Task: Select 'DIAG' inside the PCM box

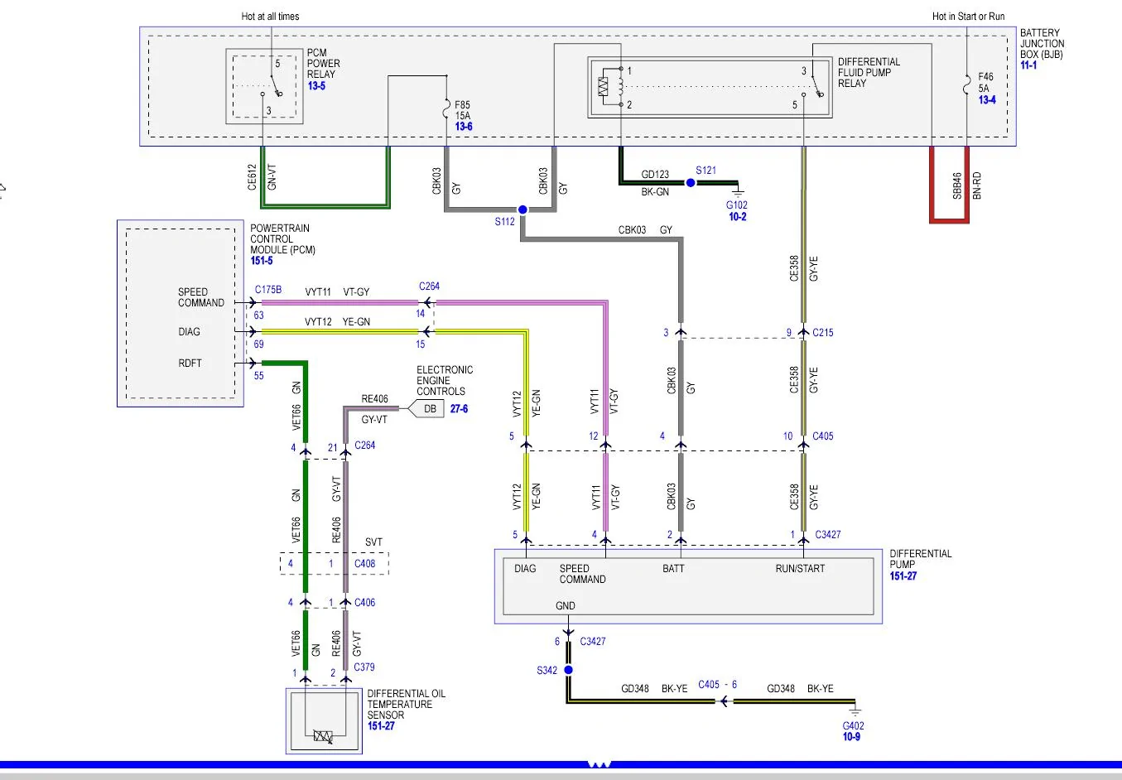Action: (x=189, y=332)
